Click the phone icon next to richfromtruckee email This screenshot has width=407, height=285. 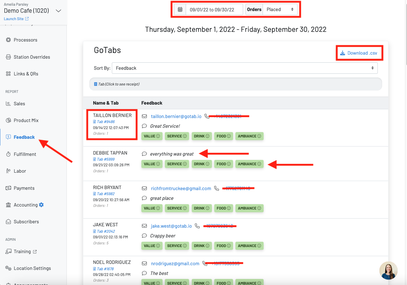click(217, 188)
